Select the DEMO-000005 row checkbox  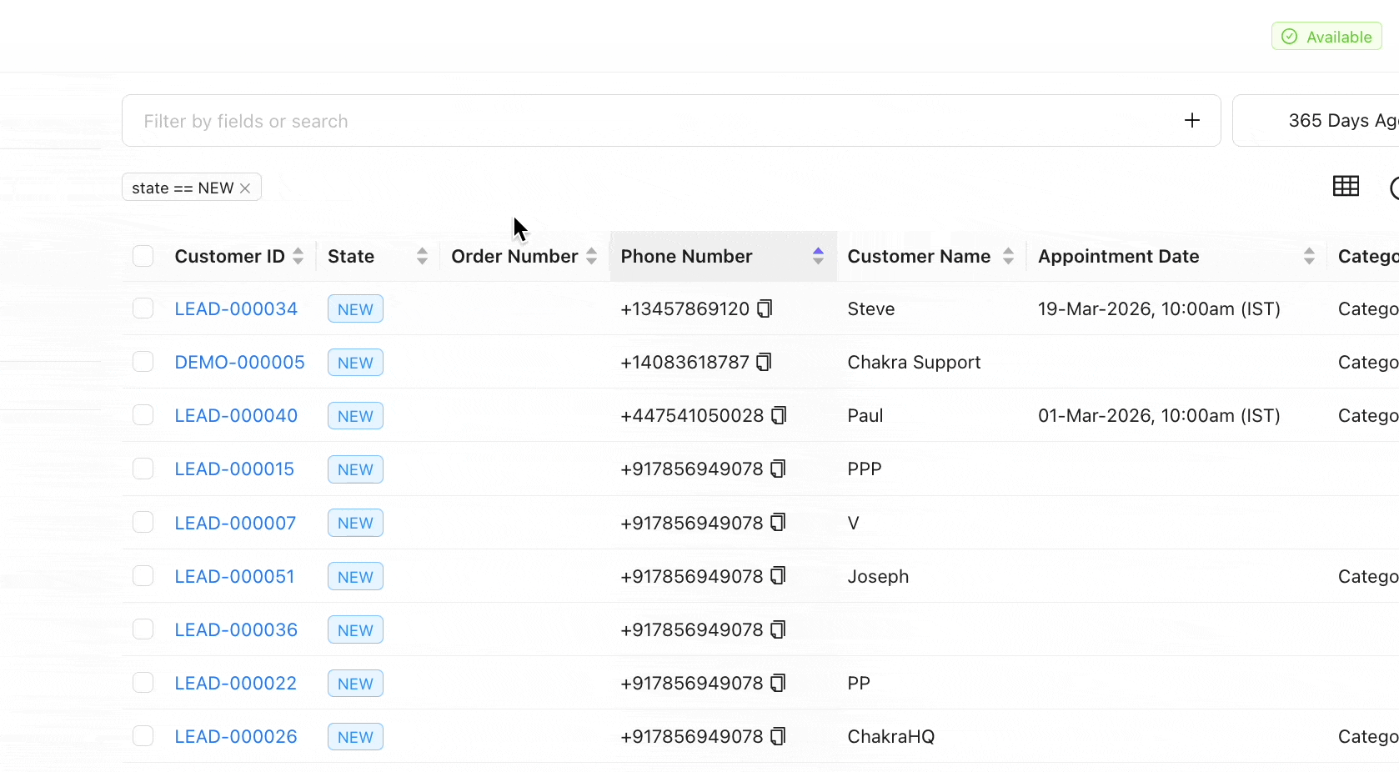click(x=143, y=363)
